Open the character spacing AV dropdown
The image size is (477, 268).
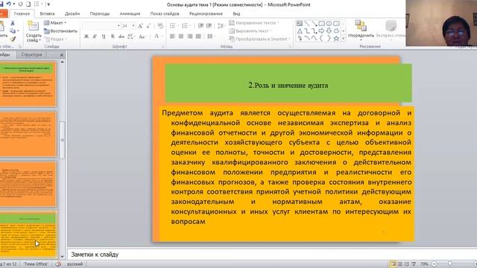pyautogui.click(x=131, y=36)
